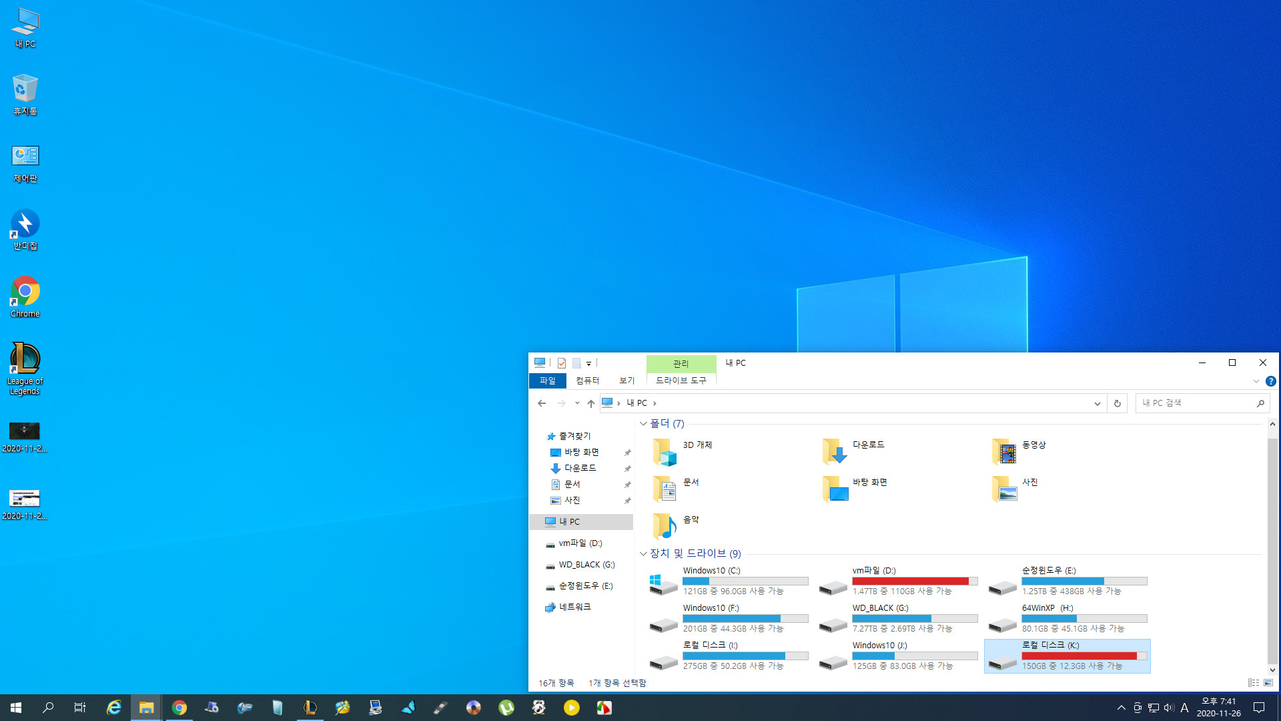The image size is (1281, 721).
Task: Launch League of Legends desktop shortcut
Action: [25, 369]
